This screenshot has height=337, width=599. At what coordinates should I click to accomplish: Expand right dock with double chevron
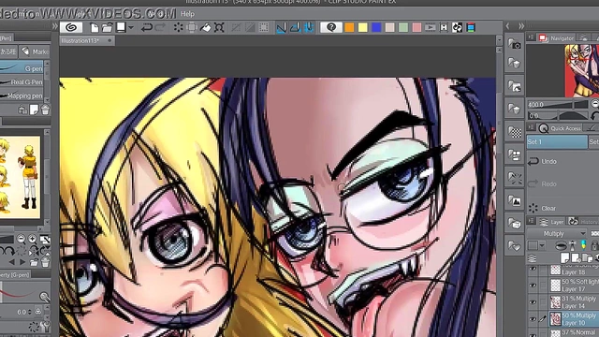pos(521,26)
